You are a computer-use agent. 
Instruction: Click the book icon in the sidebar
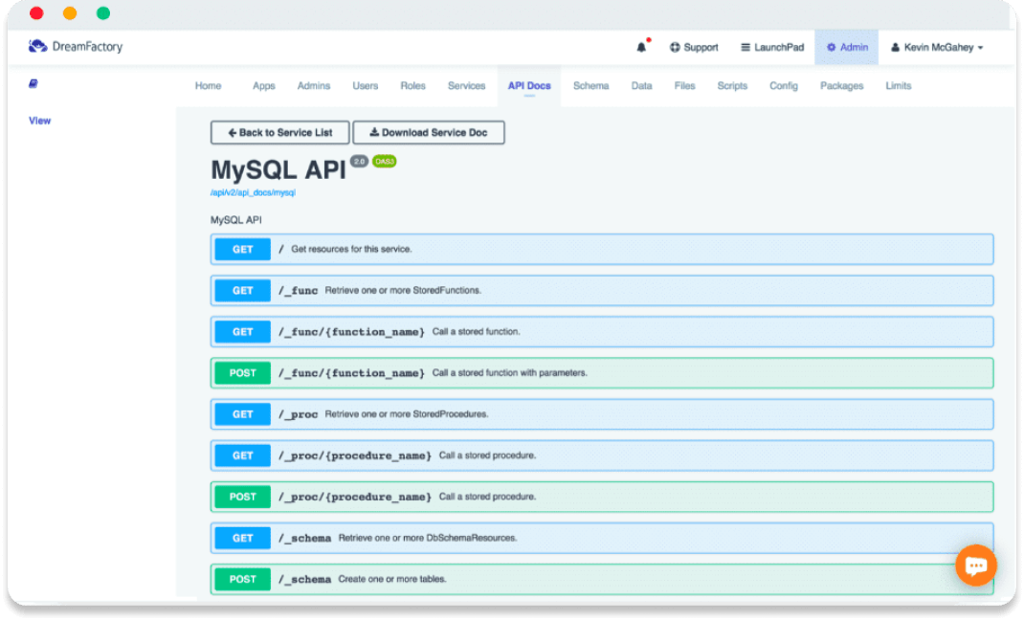coord(33,84)
